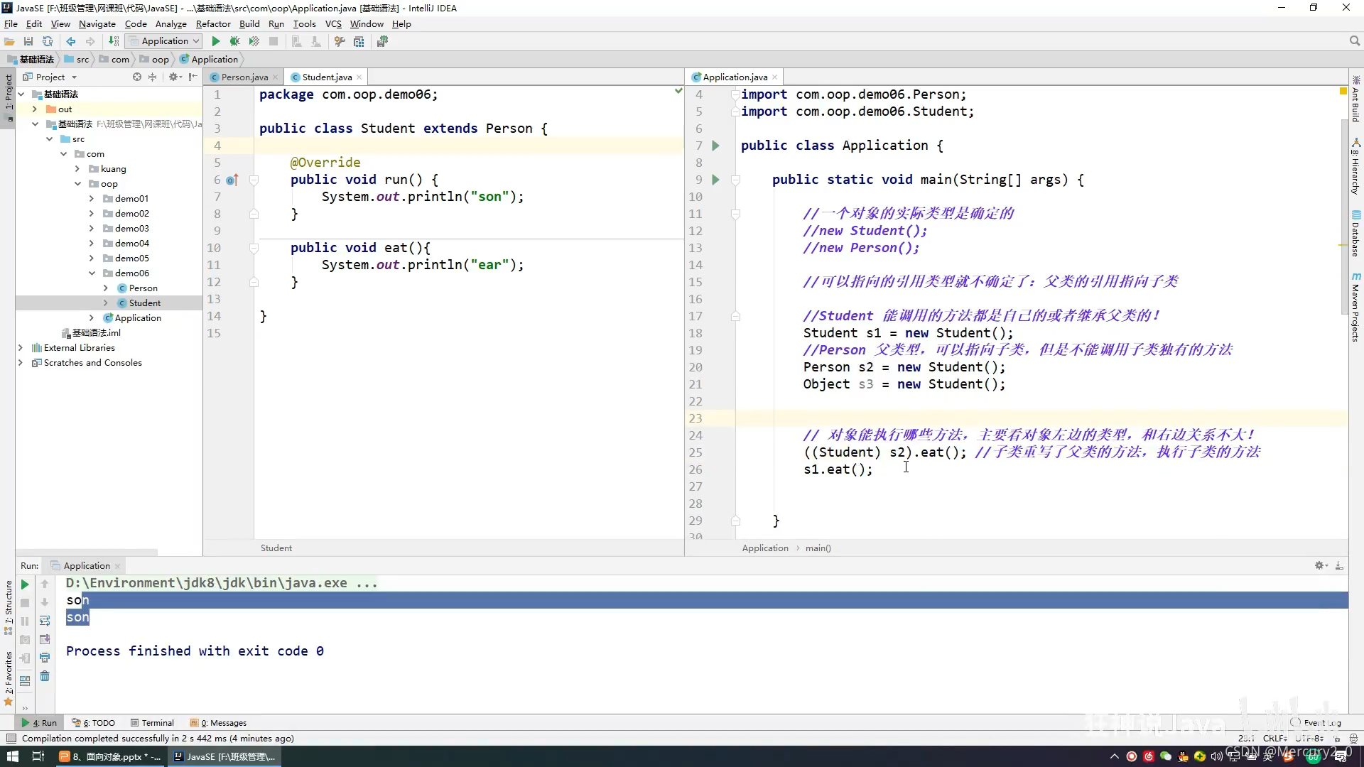Click the Build Project icon in toolbar
This screenshot has height=767, width=1364.
114,41
